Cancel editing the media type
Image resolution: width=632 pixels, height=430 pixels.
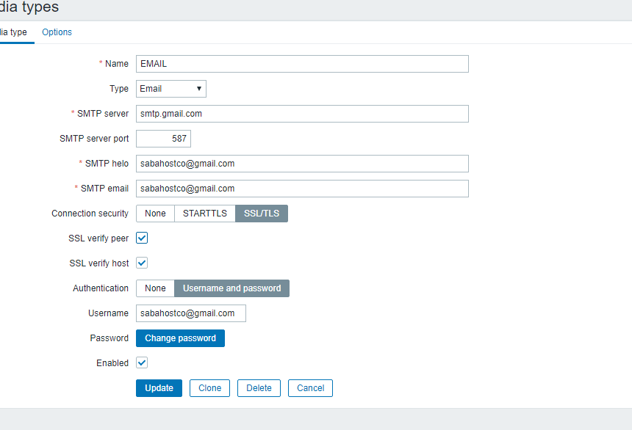coord(310,388)
